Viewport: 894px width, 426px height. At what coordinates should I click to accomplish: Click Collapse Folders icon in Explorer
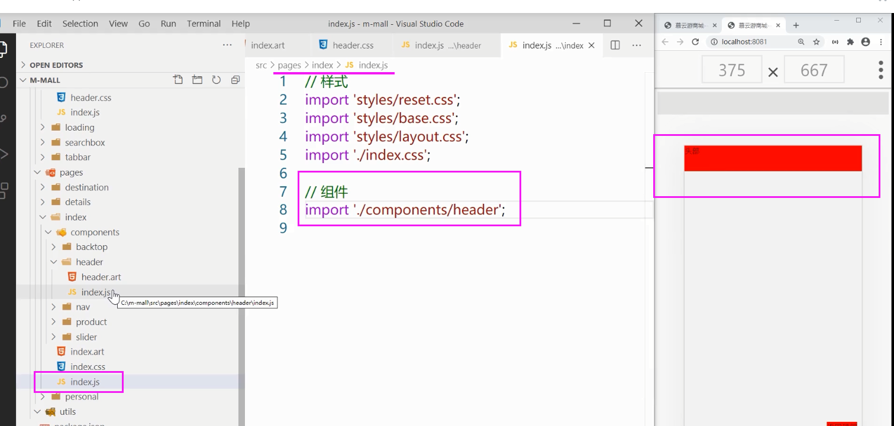[x=235, y=80]
